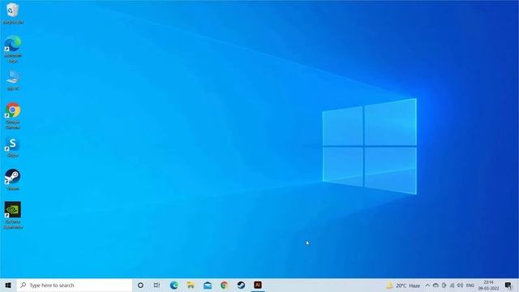Open the Action Center notifications icon

[x=508, y=286]
